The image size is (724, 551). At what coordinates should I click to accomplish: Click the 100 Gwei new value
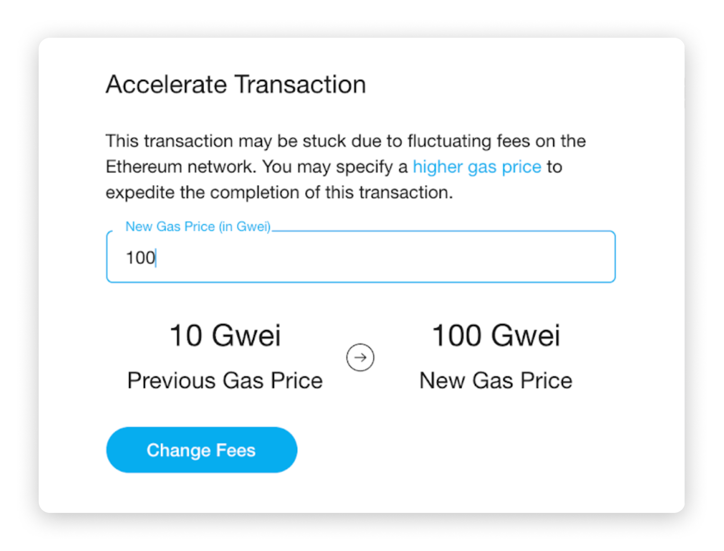tap(496, 335)
